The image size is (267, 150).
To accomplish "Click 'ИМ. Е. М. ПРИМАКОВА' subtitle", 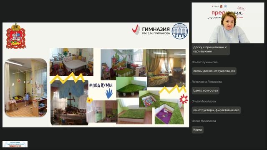I will tap(156, 33).
